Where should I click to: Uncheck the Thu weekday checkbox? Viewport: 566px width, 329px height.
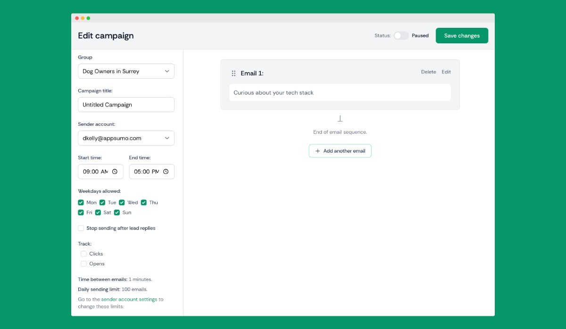(144, 202)
